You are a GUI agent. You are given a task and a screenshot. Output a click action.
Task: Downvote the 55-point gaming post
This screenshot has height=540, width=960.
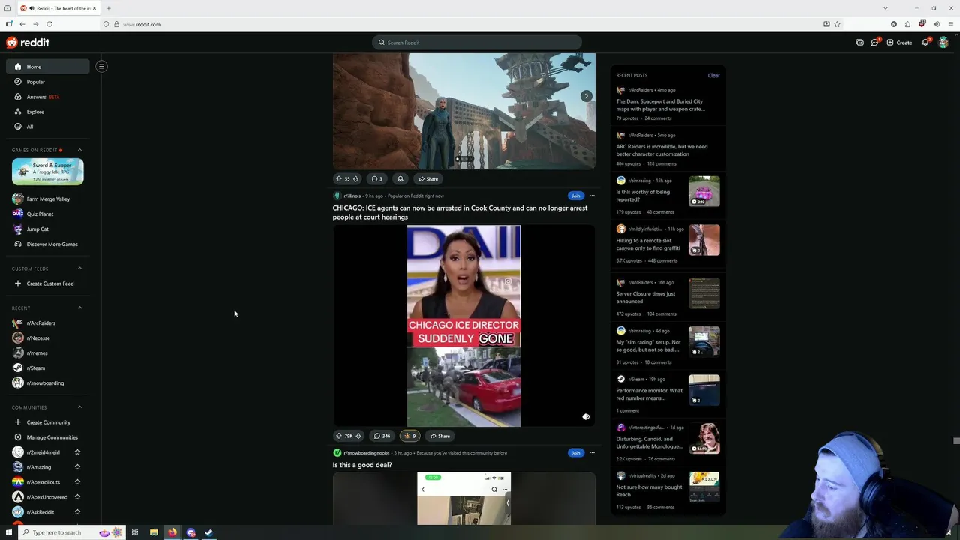(355, 179)
